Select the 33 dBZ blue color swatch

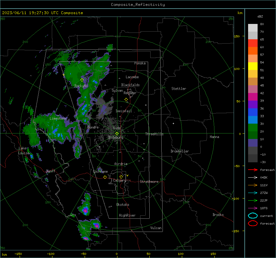(253, 112)
